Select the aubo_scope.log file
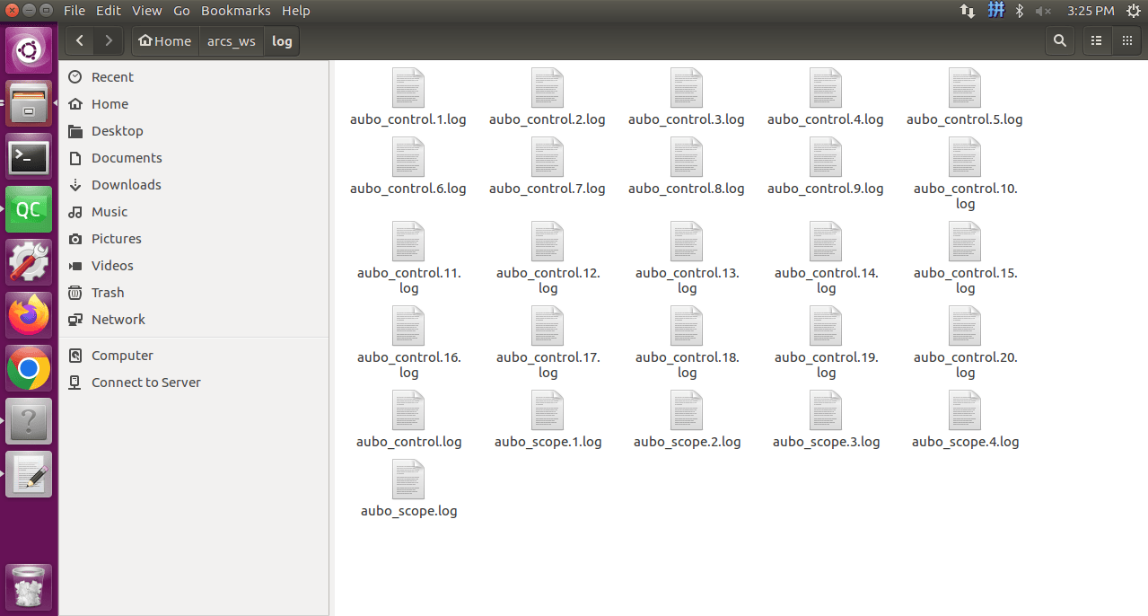 [408, 489]
